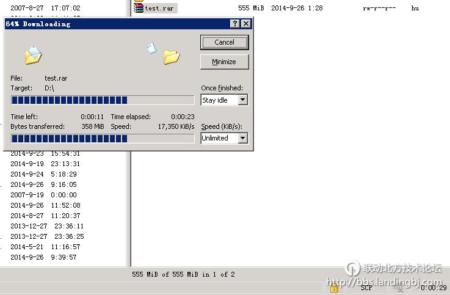Click the padlock encryption icon in status bar

click(335, 287)
